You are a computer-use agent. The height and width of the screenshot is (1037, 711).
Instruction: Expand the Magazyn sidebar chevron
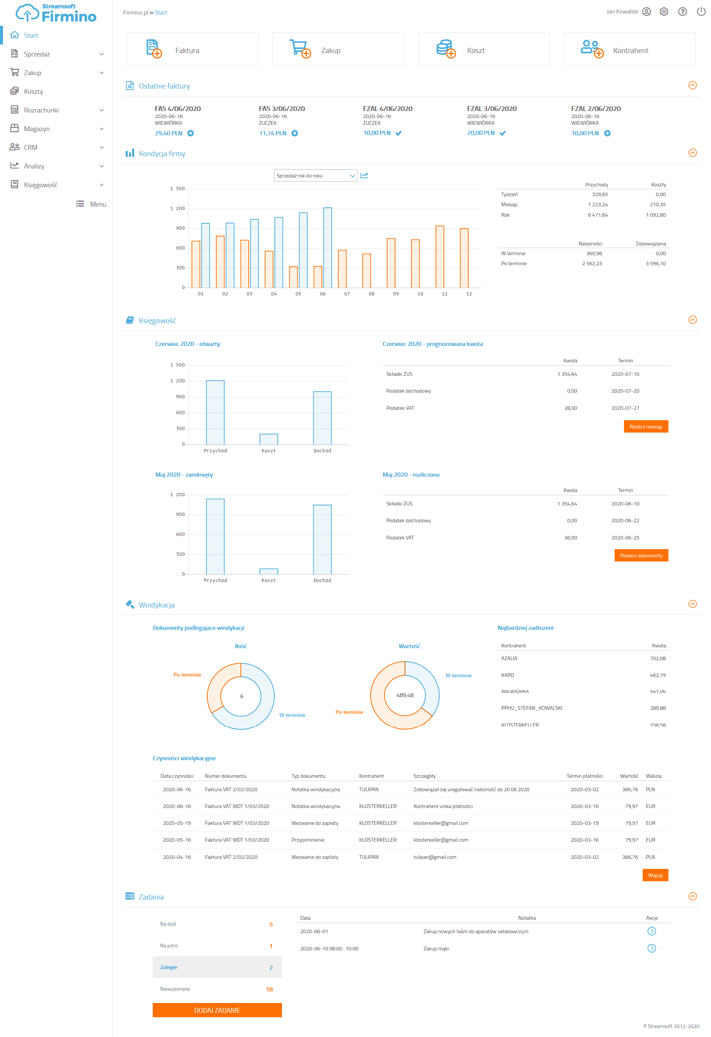point(102,129)
